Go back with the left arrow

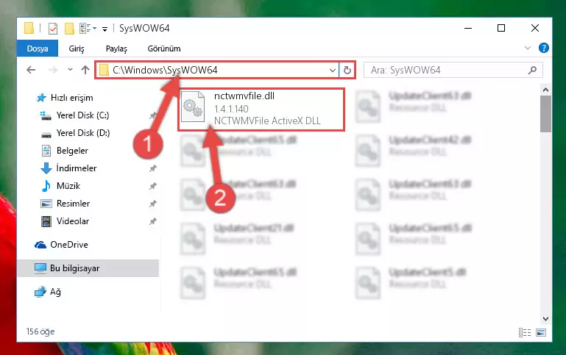[31, 70]
